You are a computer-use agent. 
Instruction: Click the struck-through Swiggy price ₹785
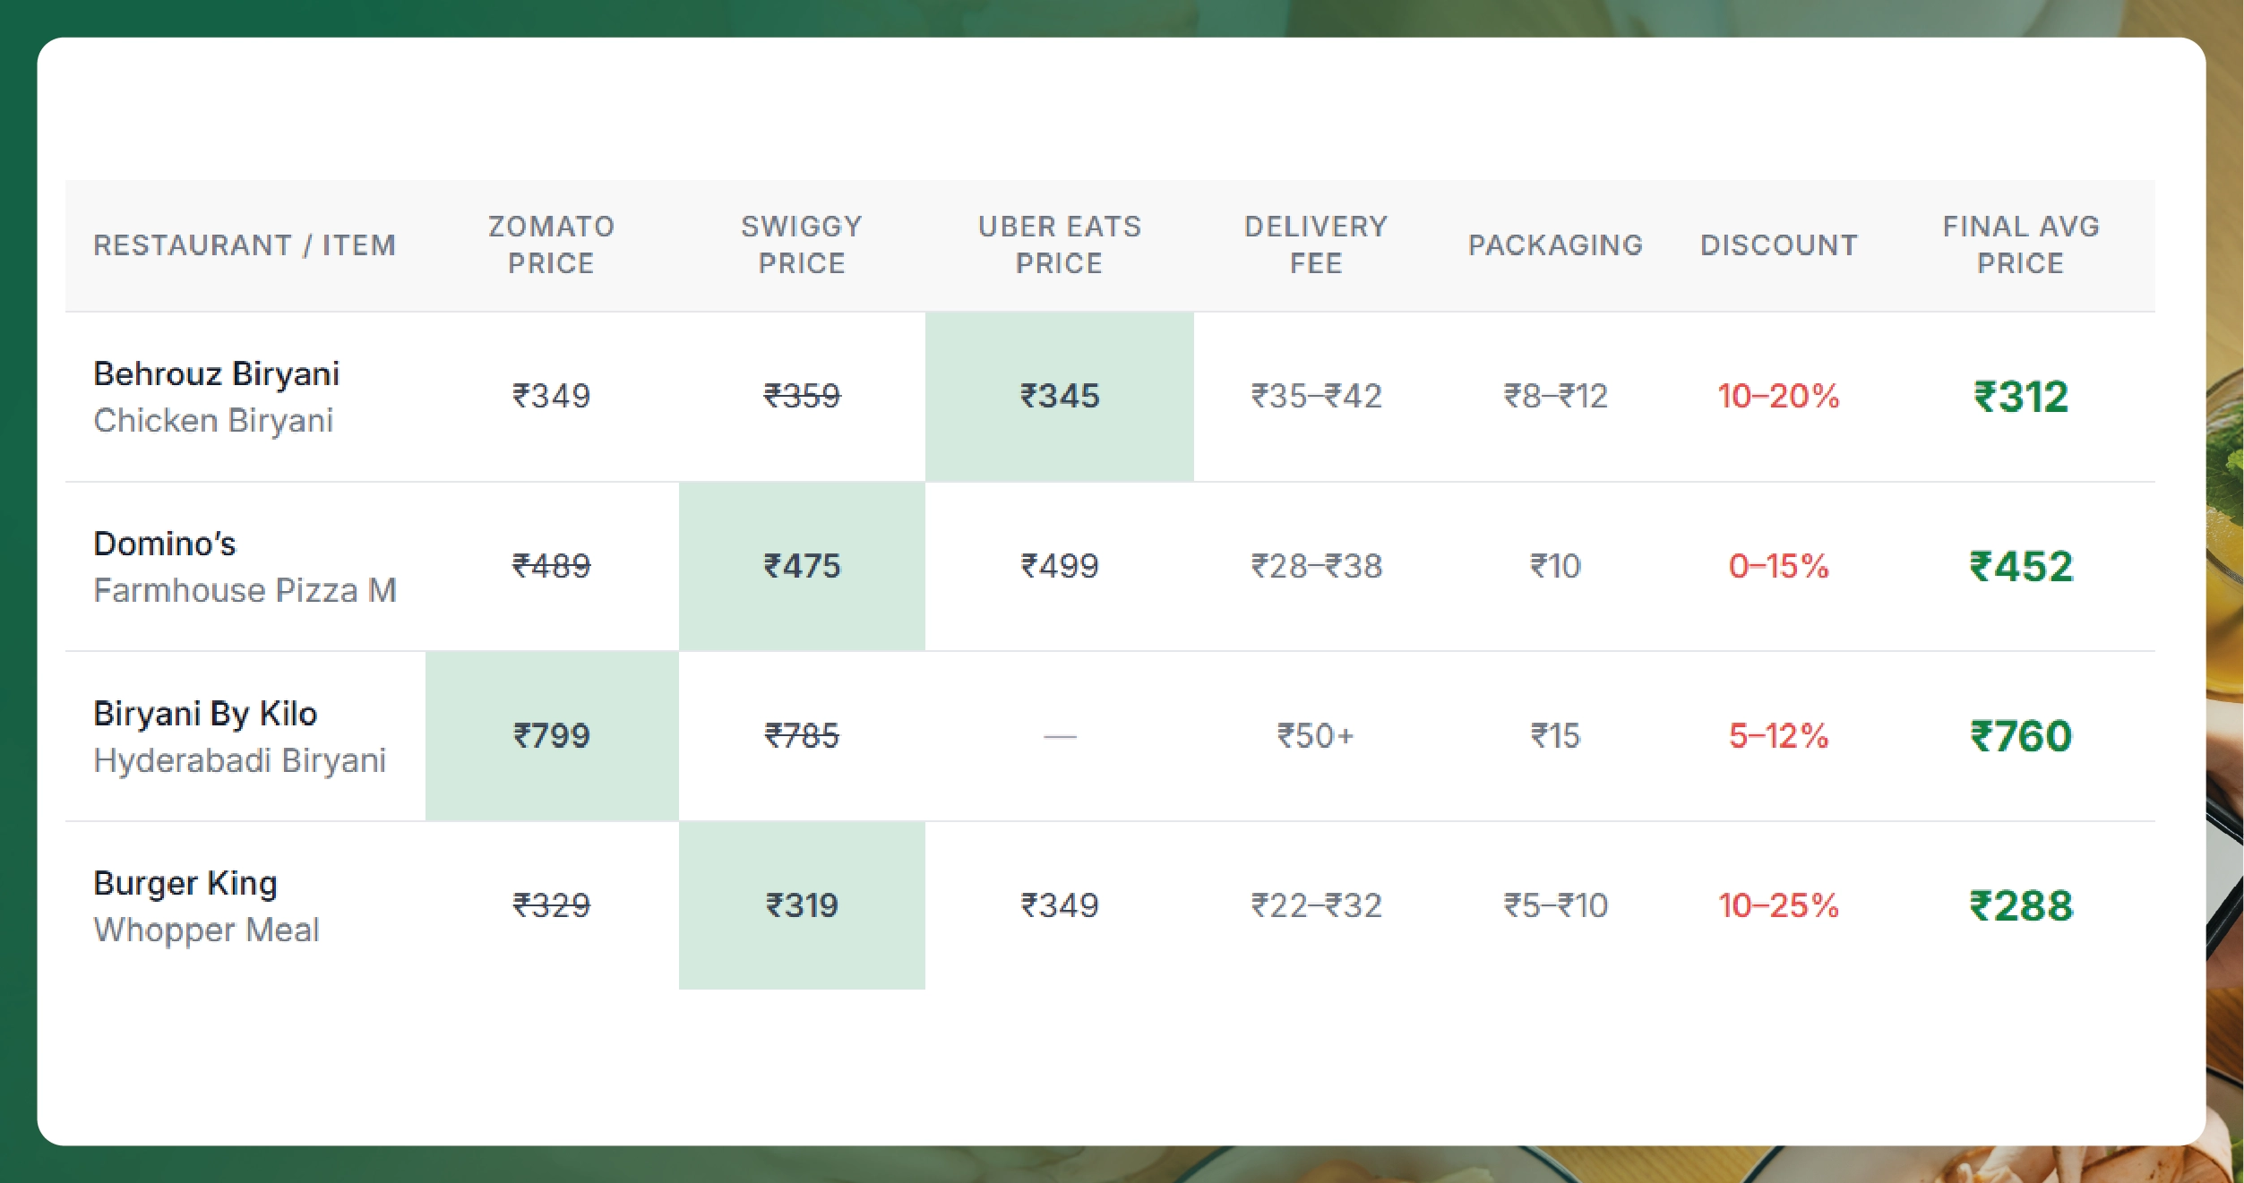click(802, 736)
